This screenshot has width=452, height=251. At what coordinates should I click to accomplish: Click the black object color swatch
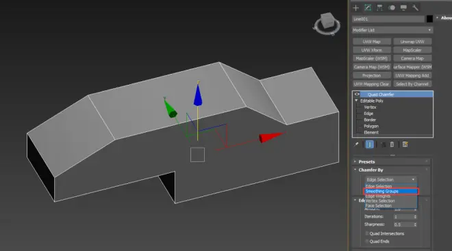pyautogui.click(x=429, y=18)
